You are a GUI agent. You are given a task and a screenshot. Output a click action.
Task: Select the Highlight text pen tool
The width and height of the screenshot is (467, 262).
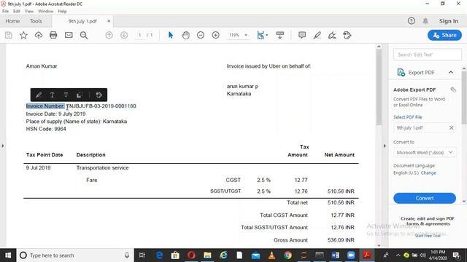[317, 36]
